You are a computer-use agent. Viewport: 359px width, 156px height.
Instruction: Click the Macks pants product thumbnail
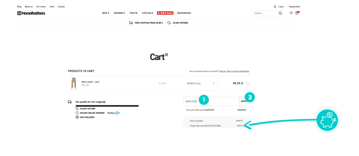point(73,83)
